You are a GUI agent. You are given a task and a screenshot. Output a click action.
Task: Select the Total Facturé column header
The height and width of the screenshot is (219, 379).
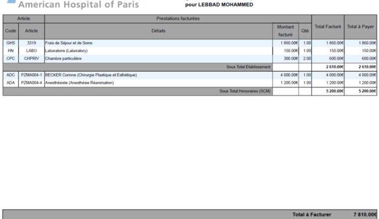click(328, 27)
